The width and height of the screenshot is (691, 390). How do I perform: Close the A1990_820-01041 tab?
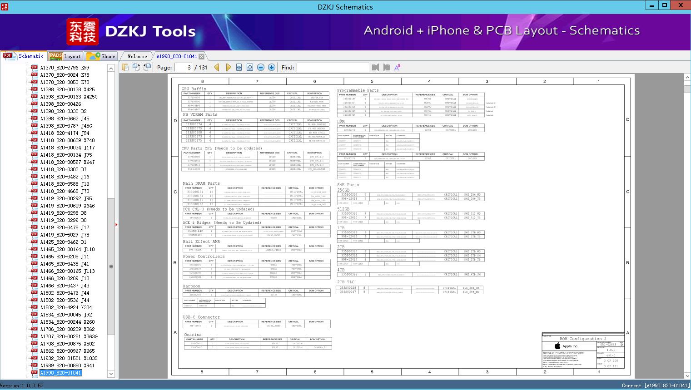tap(201, 56)
